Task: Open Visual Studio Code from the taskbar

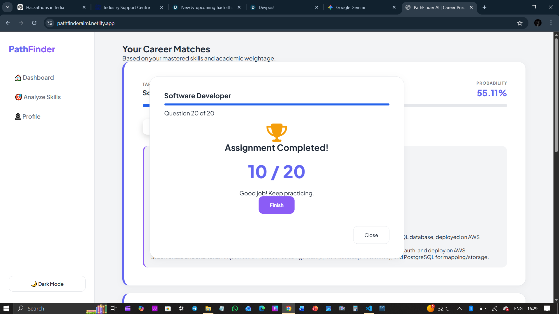Action: click(369, 308)
